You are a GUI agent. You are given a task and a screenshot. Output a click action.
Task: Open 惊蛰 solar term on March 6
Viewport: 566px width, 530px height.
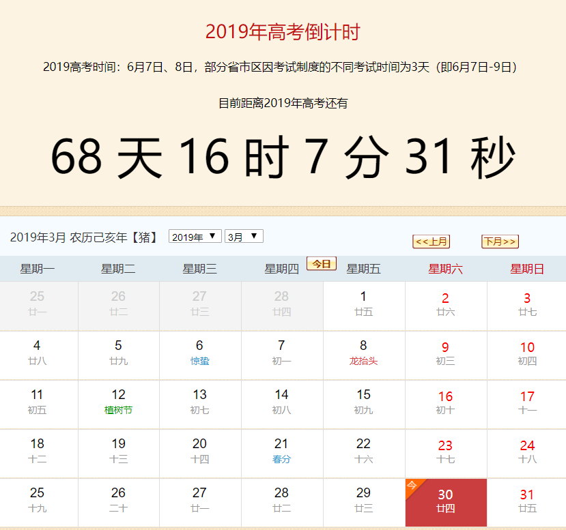coord(200,360)
